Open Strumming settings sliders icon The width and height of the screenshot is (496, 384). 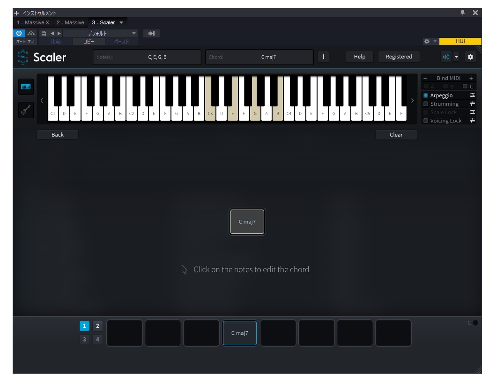tap(472, 104)
